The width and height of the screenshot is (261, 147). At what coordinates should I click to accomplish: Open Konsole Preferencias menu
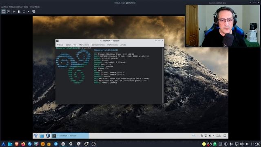(113, 45)
